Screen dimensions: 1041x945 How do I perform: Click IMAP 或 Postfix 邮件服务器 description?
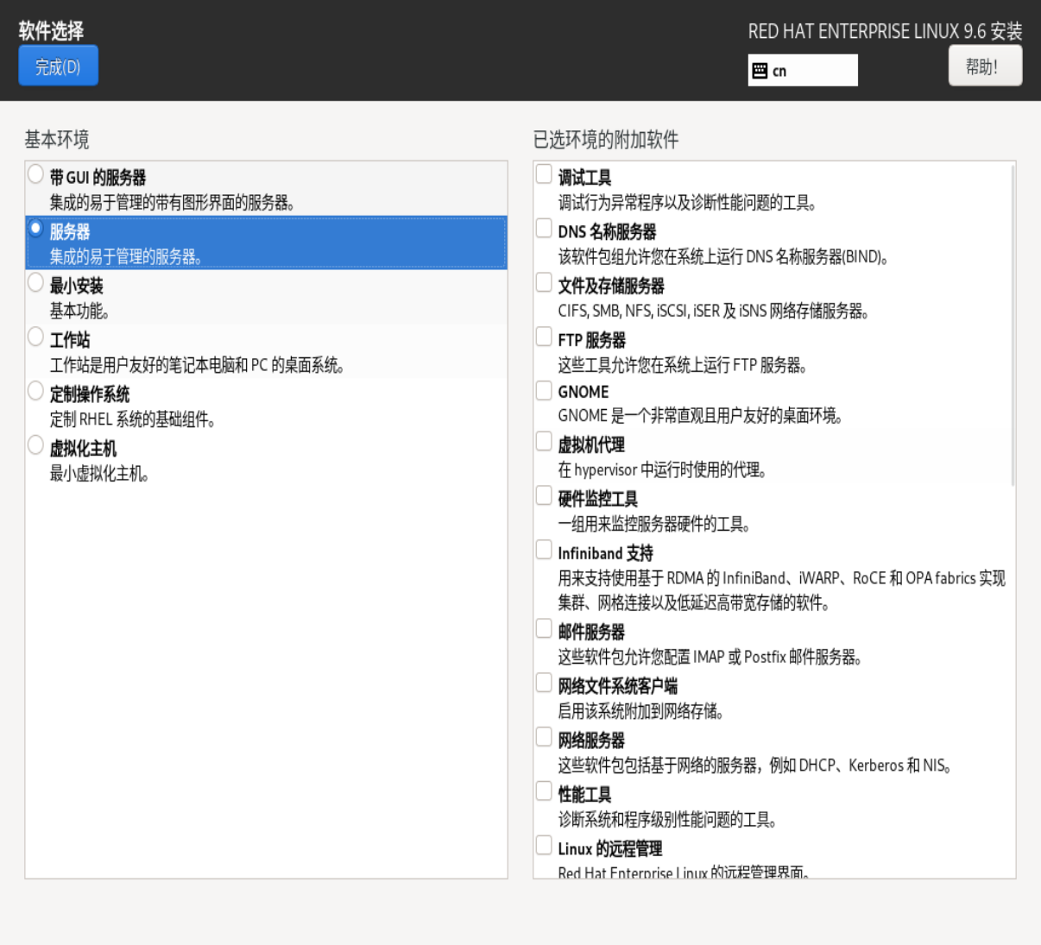(710, 658)
